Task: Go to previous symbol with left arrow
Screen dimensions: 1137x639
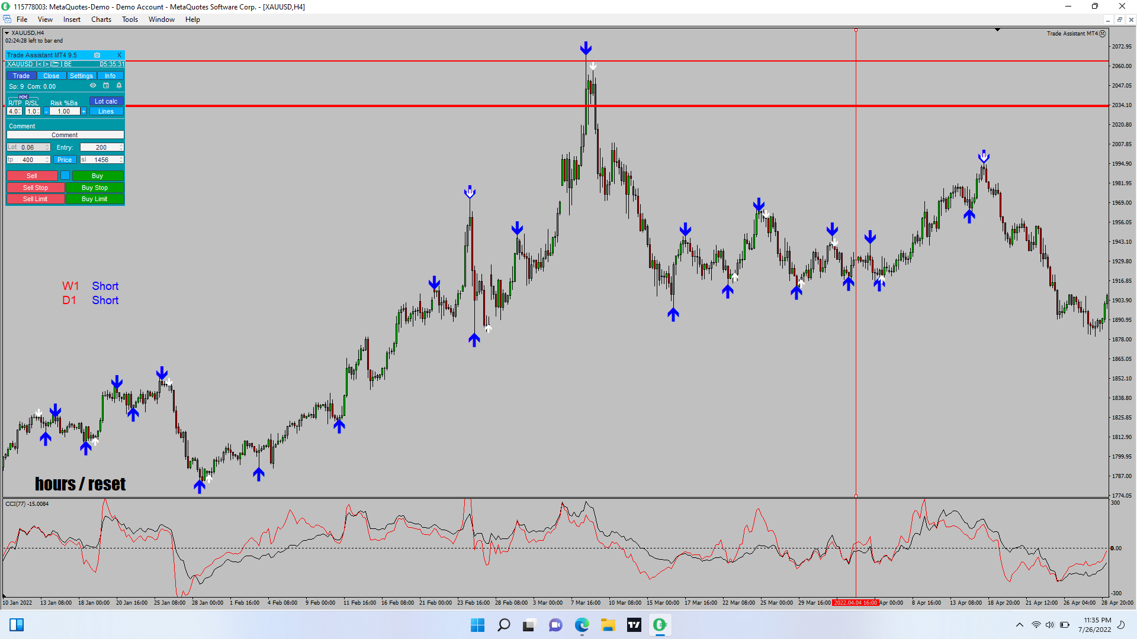Action: click(x=40, y=64)
